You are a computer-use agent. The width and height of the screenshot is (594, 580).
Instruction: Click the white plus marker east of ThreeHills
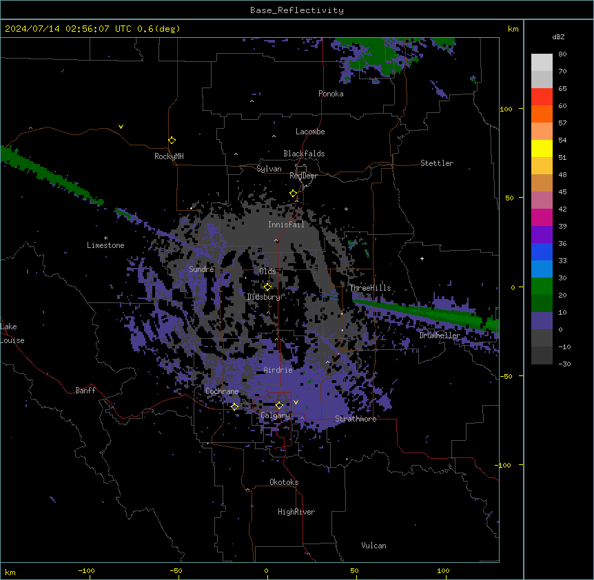422,258
